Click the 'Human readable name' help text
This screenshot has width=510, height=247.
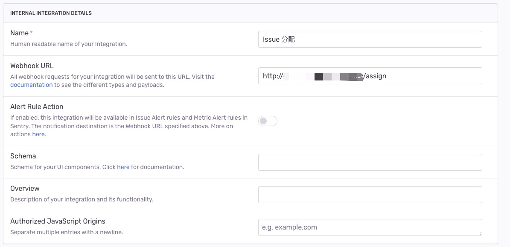tap(68, 44)
